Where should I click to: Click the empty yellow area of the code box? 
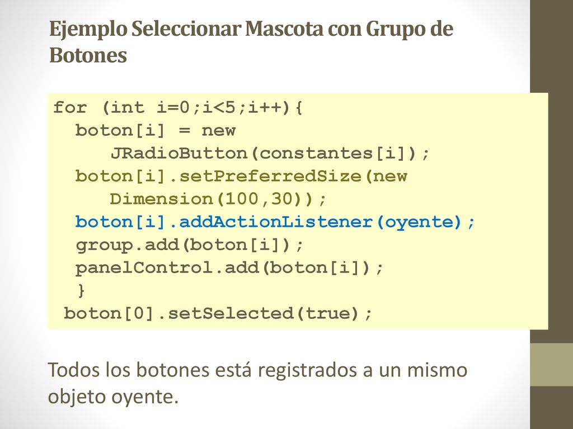[475, 284]
